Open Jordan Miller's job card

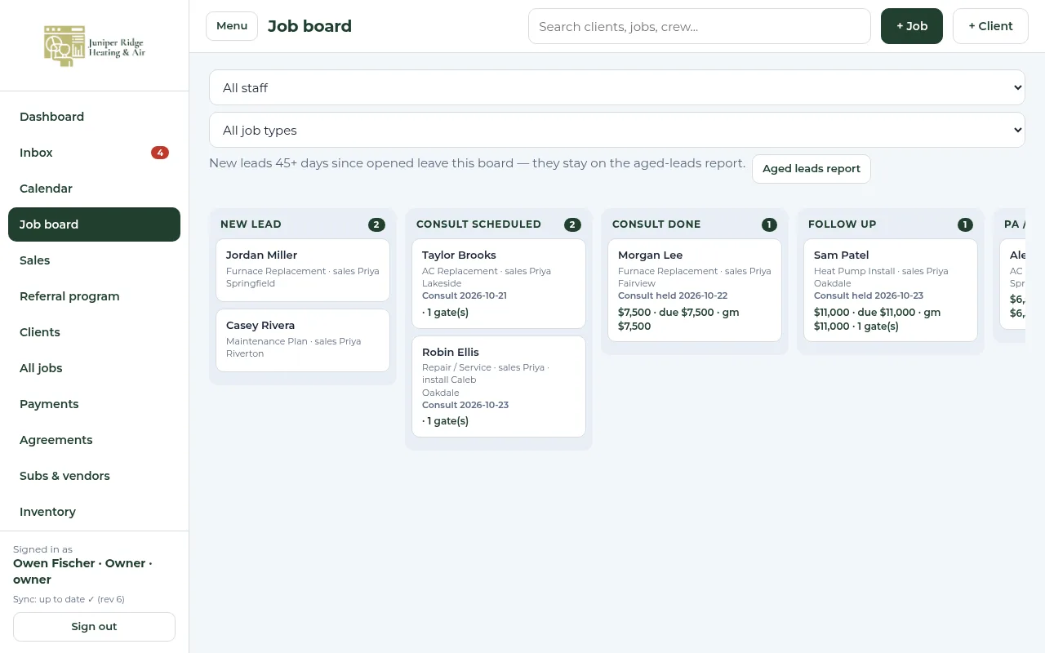tap(303, 270)
